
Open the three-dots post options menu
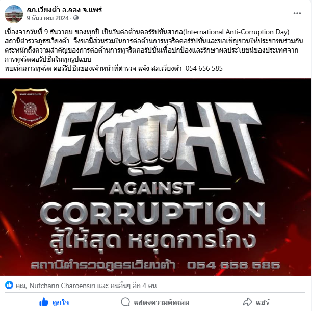[297, 13]
